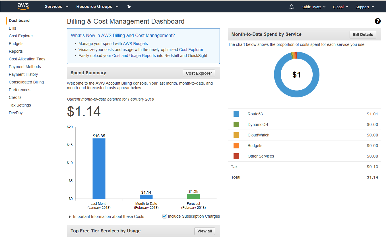386x237 pixels.
Task: Click the Budgets orange color swatch
Action: [236, 146]
